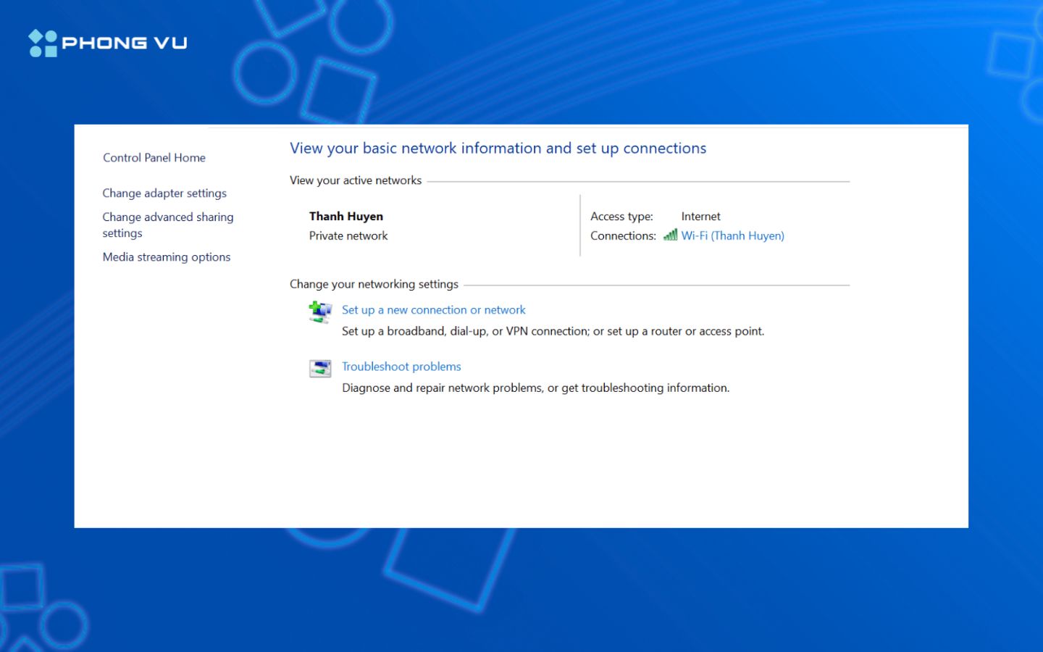Viewport: 1043px width, 652px height.
Task: Open Media streaming options
Action: [x=166, y=256]
